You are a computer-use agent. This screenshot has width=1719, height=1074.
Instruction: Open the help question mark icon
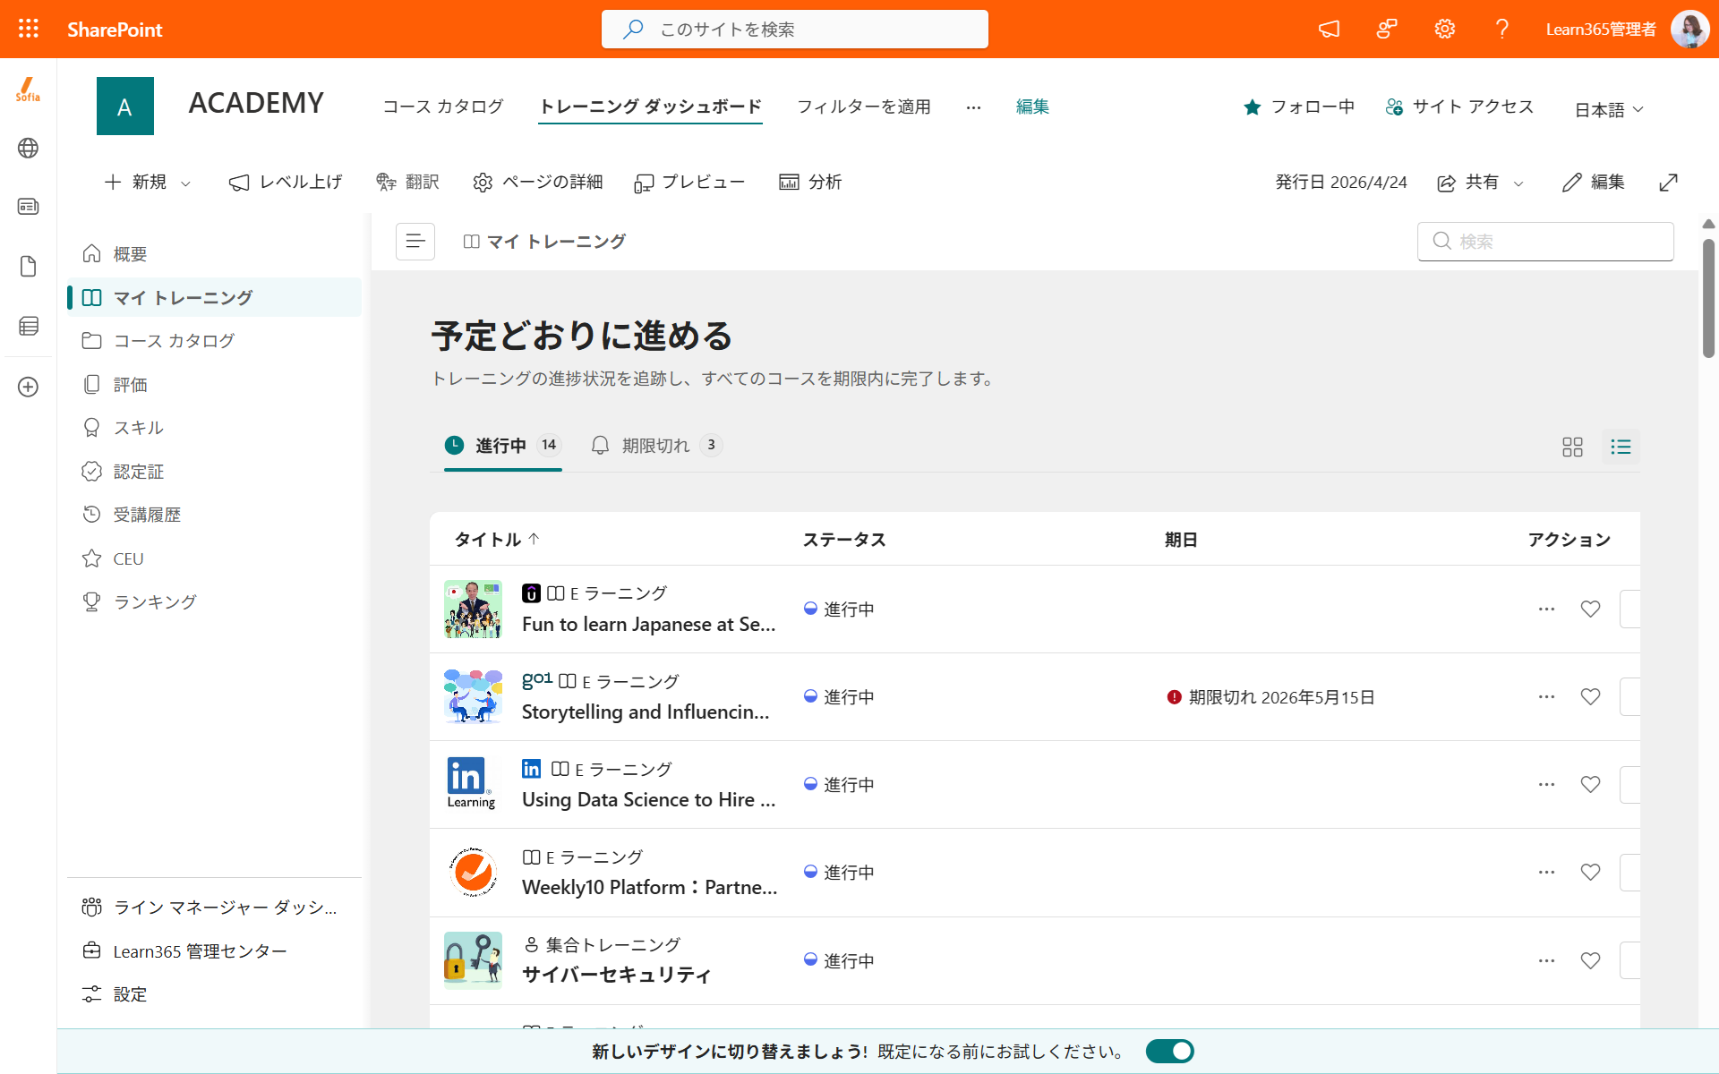pos(1502,29)
